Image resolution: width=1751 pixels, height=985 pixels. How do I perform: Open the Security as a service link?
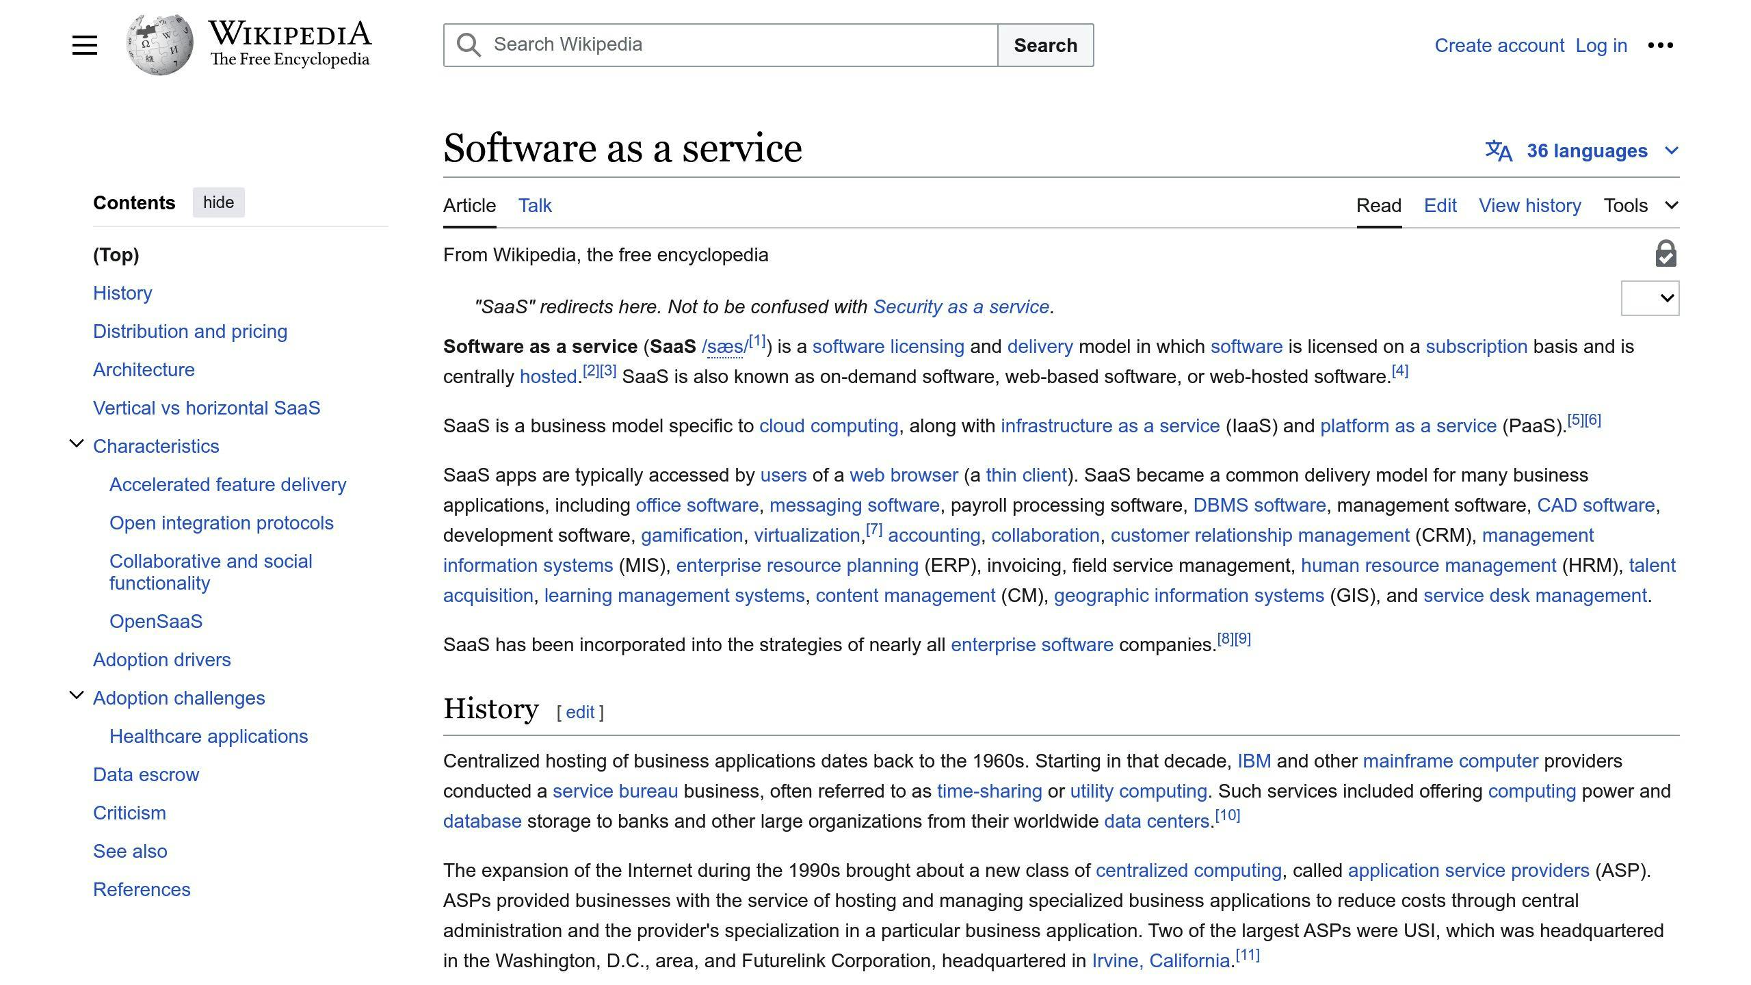click(960, 306)
